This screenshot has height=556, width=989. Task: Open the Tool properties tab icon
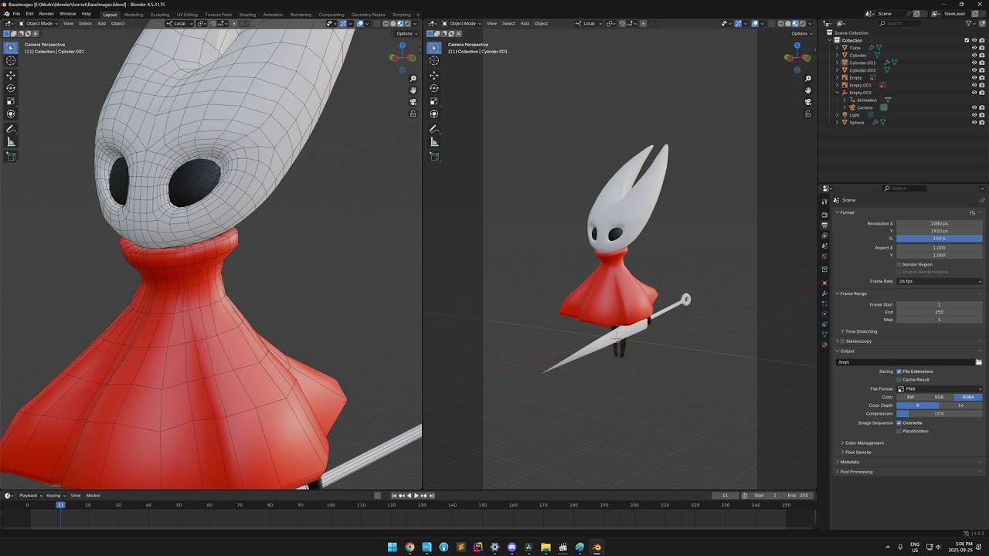point(824,202)
